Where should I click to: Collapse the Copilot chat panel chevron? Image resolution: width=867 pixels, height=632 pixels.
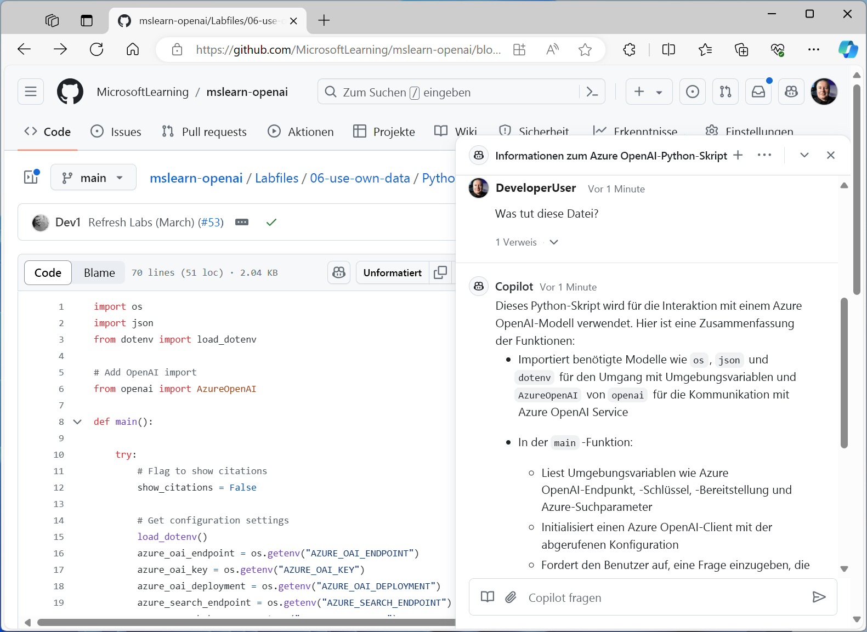[x=804, y=155]
